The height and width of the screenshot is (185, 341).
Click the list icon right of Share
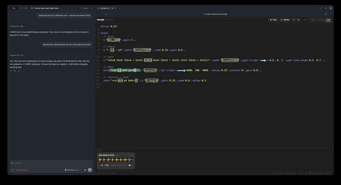click(92, 8)
